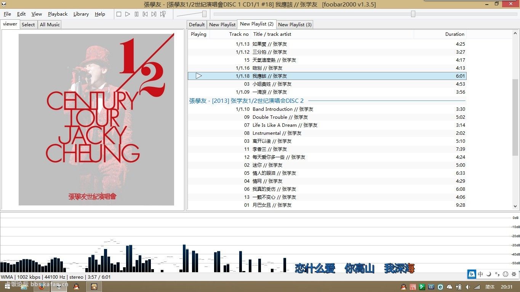Open the Help menu
Screen dimensions: 520x292
pyautogui.click(x=100, y=14)
